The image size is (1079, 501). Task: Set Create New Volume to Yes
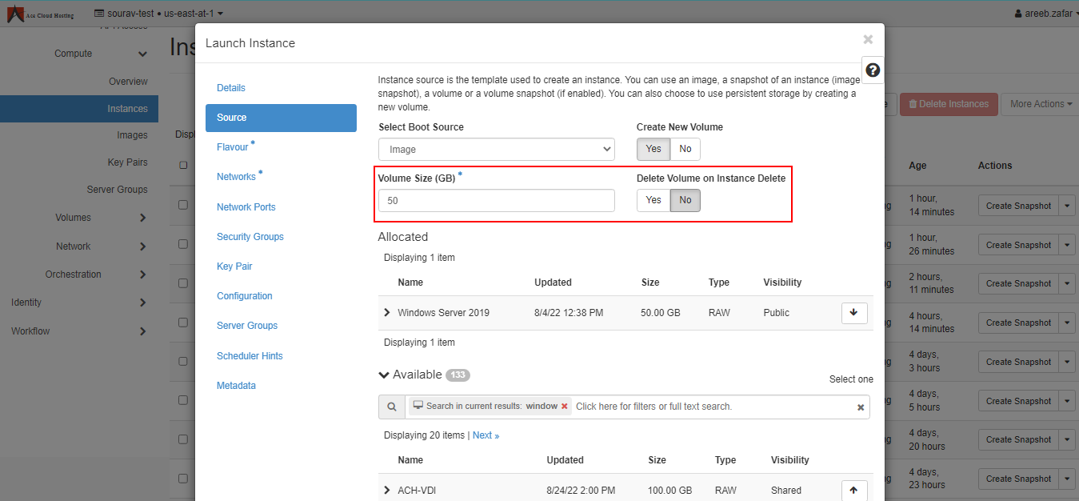[653, 149]
